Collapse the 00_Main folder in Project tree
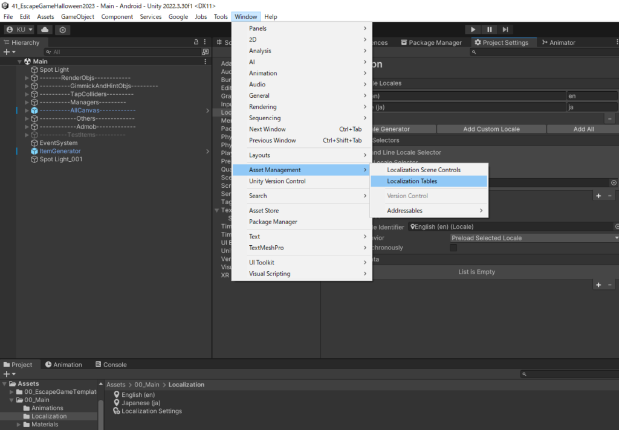619x430 pixels. pos(11,400)
